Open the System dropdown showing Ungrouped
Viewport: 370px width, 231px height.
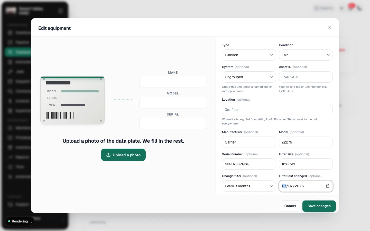pyautogui.click(x=249, y=77)
